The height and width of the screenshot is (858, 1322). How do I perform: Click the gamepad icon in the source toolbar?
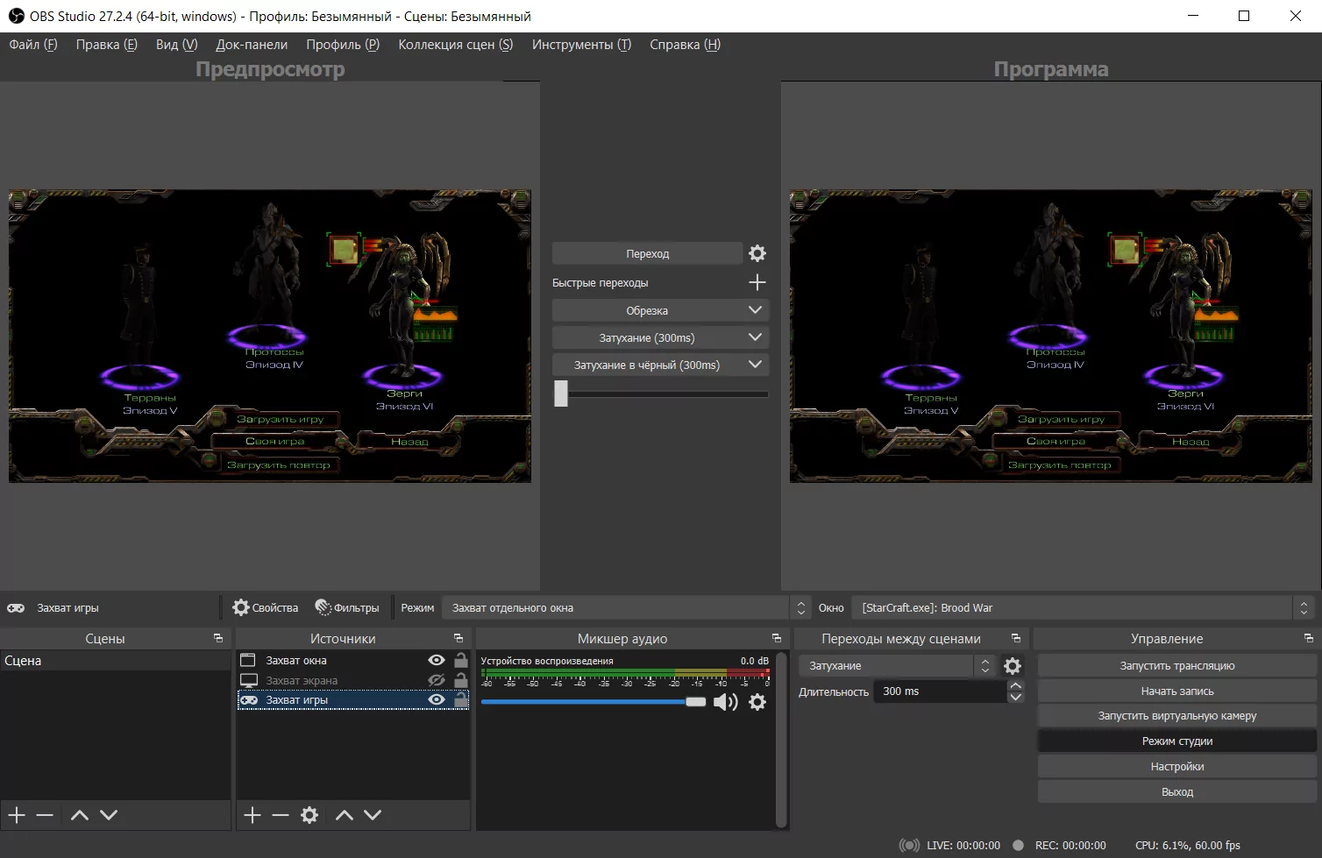coord(16,607)
